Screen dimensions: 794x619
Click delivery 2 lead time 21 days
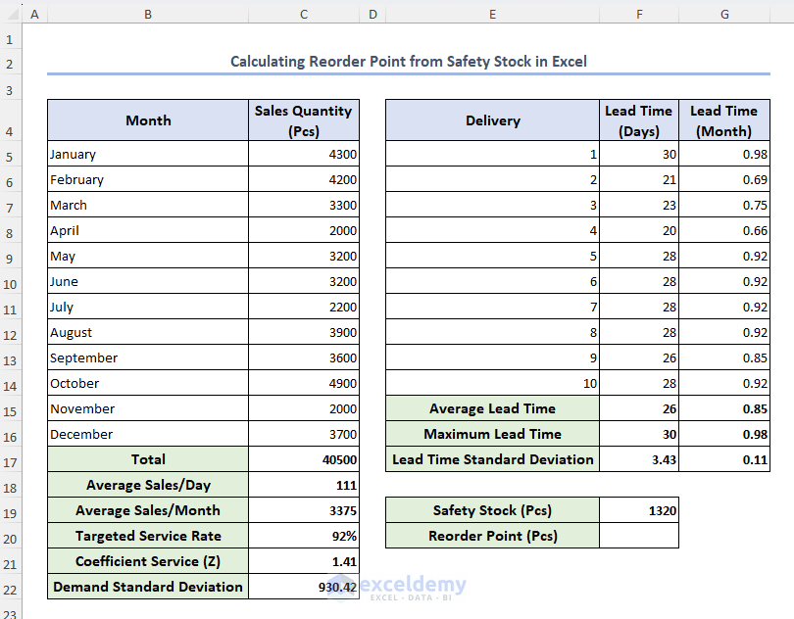pyautogui.click(x=639, y=179)
